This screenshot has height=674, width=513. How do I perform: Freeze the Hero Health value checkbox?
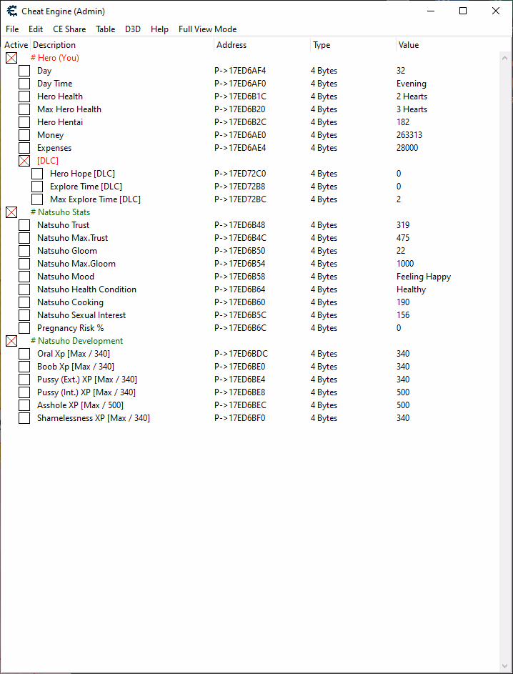[x=24, y=96]
